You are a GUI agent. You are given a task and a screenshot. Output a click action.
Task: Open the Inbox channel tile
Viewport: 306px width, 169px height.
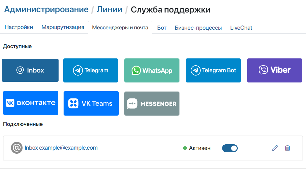[30, 70]
